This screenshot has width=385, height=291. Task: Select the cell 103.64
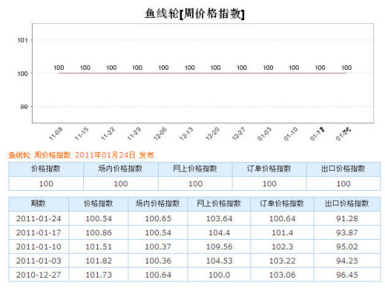click(219, 219)
